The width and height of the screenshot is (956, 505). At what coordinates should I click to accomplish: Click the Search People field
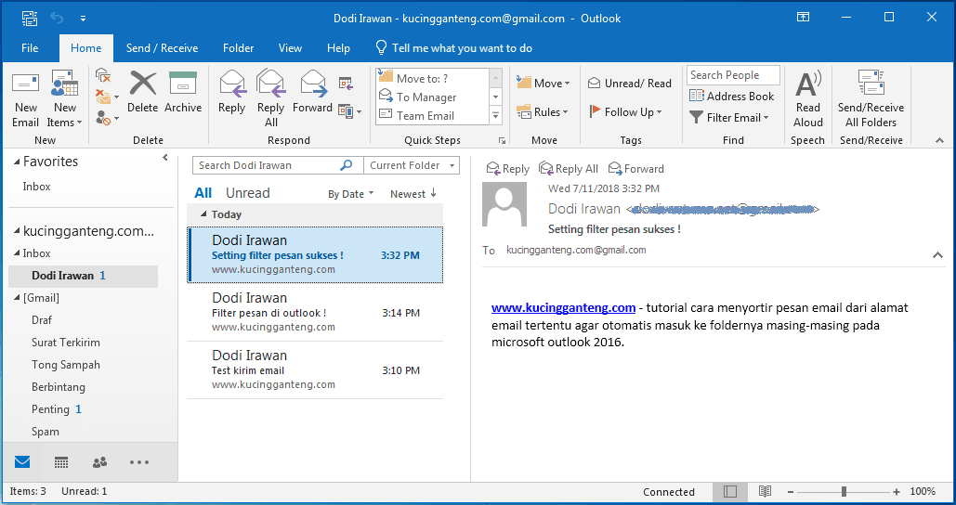tap(733, 75)
